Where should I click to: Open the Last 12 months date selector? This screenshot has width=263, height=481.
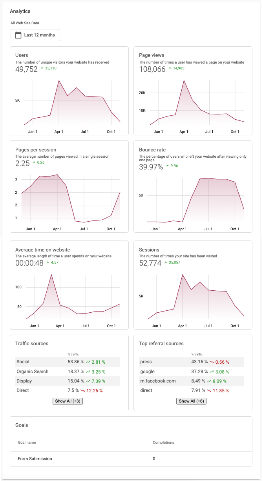(35, 35)
